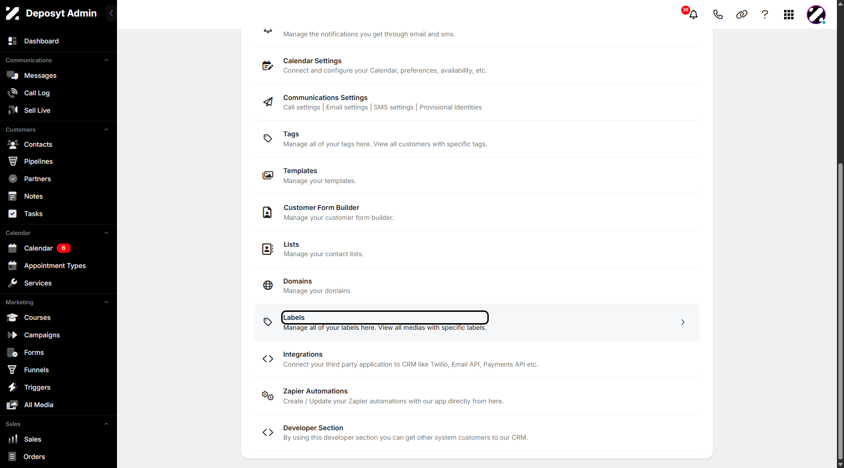Image resolution: width=844 pixels, height=468 pixels.
Task: Click the Pipelines funnel icon
Action: click(x=13, y=161)
